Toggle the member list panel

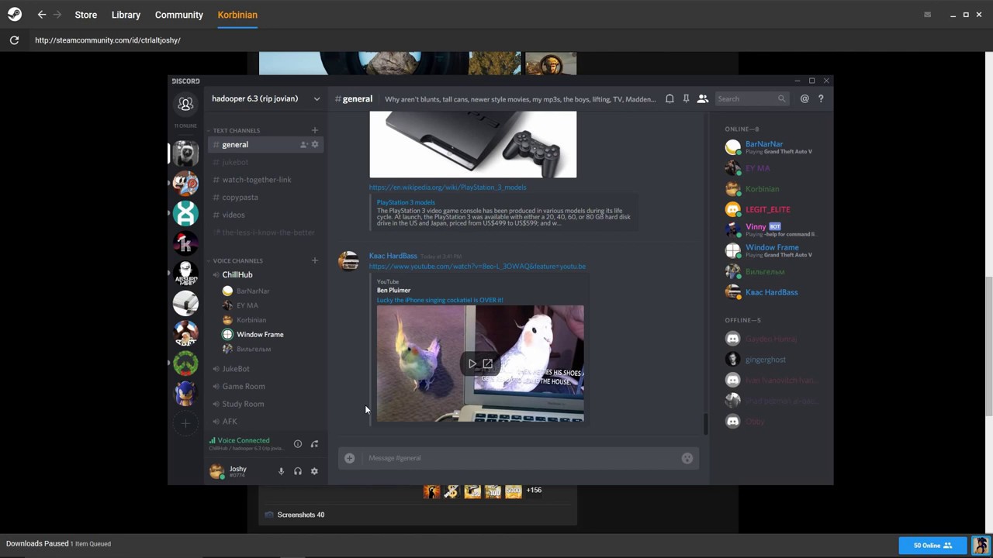pos(702,98)
